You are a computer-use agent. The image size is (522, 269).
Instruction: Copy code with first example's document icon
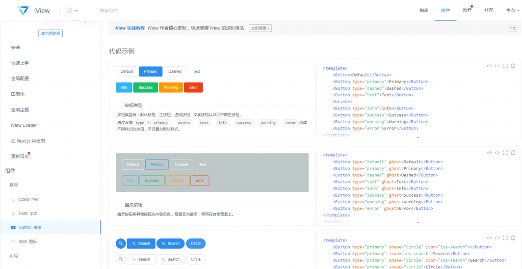513,66
